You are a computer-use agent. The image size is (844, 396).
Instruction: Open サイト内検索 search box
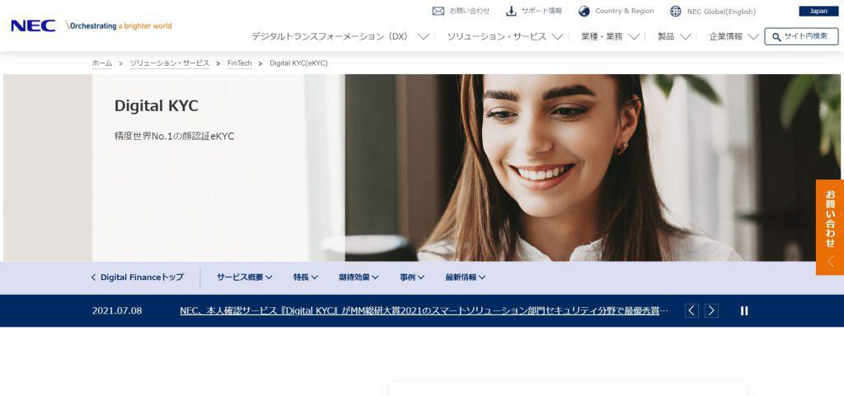[801, 36]
